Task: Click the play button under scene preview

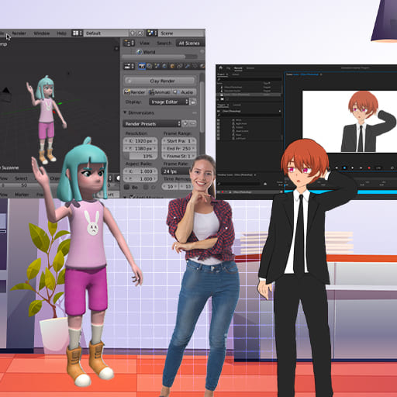Action: pyautogui.click(x=352, y=167)
